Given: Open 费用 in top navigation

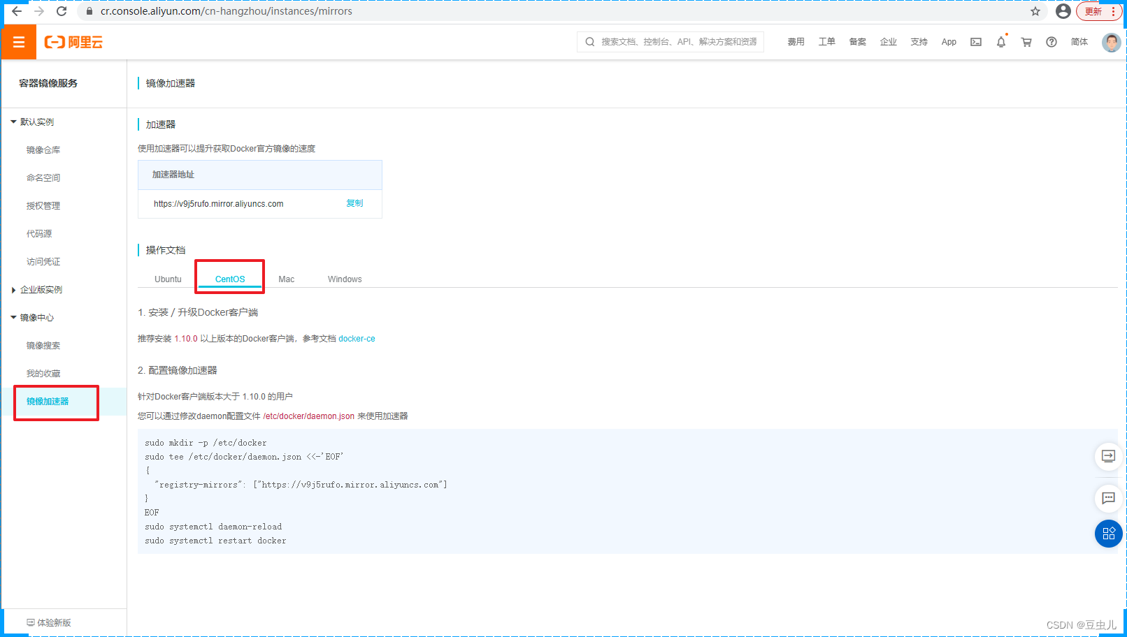Looking at the screenshot, I should pyautogui.click(x=796, y=42).
